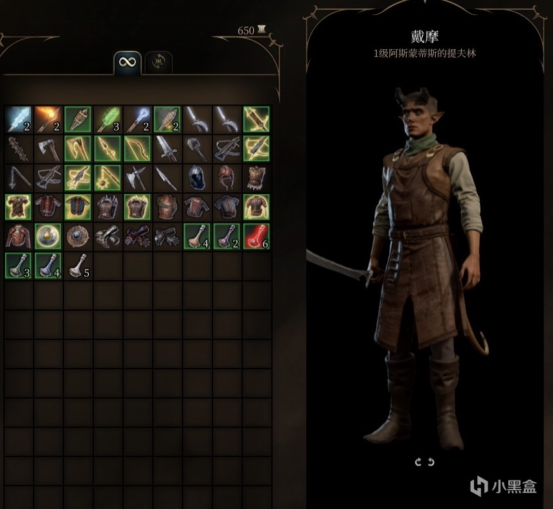Select the unhighlighted potion stack of 5
The image size is (553, 509).
(x=78, y=266)
